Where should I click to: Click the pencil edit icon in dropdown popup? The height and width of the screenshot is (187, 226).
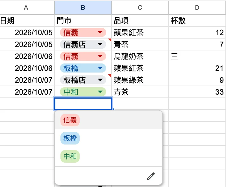pyautogui.click(x=151, y=176)
